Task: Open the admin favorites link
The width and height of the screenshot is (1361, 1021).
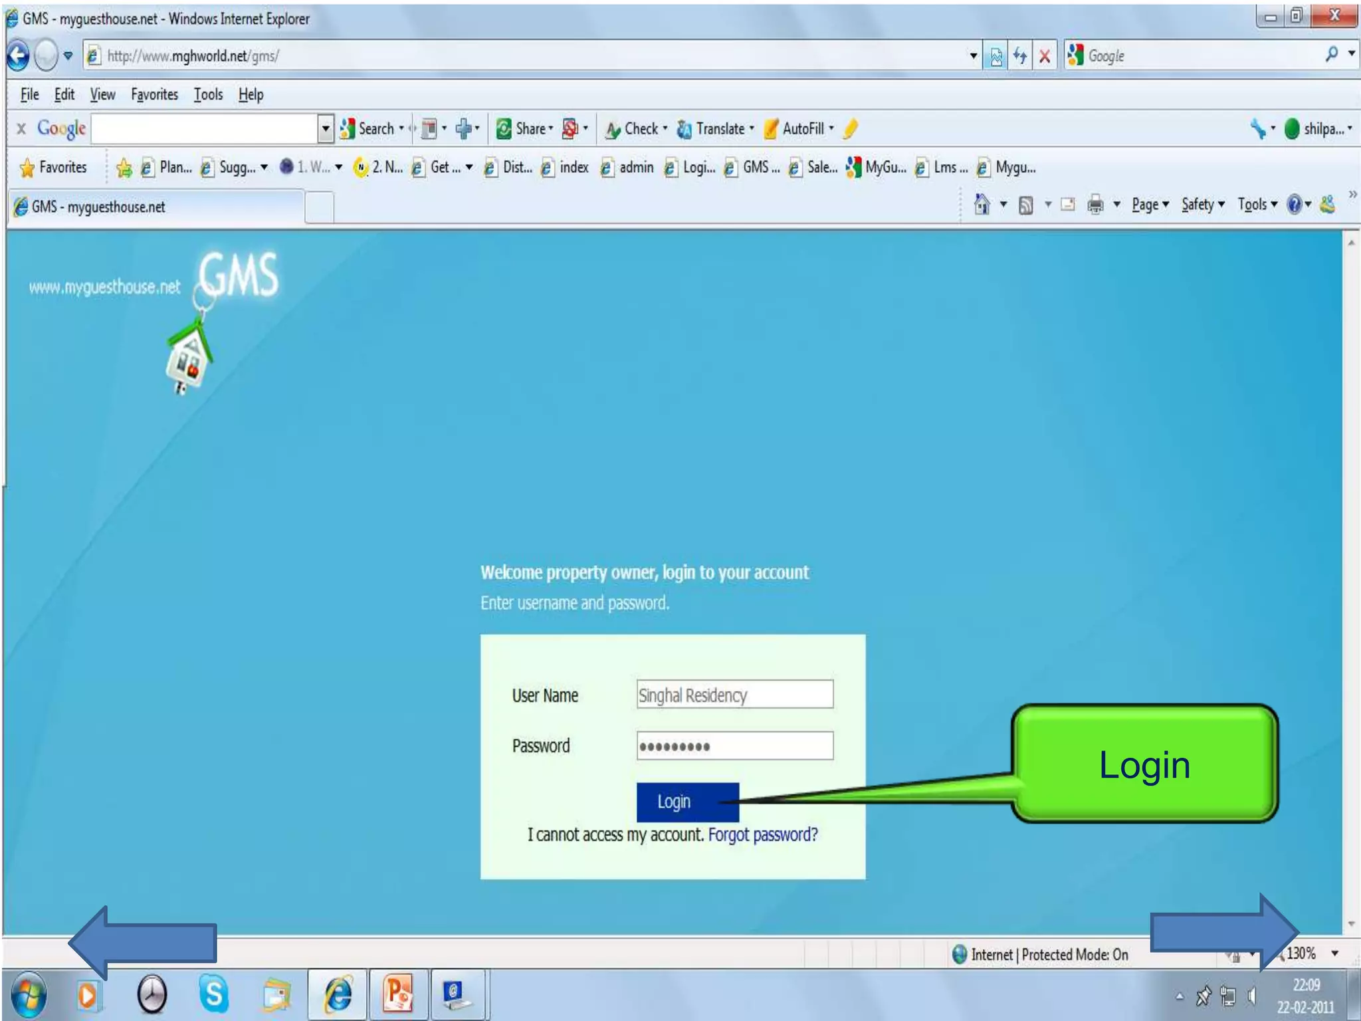Action: [627, 168]
